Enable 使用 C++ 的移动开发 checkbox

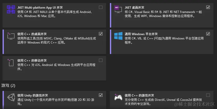point(101,60)
